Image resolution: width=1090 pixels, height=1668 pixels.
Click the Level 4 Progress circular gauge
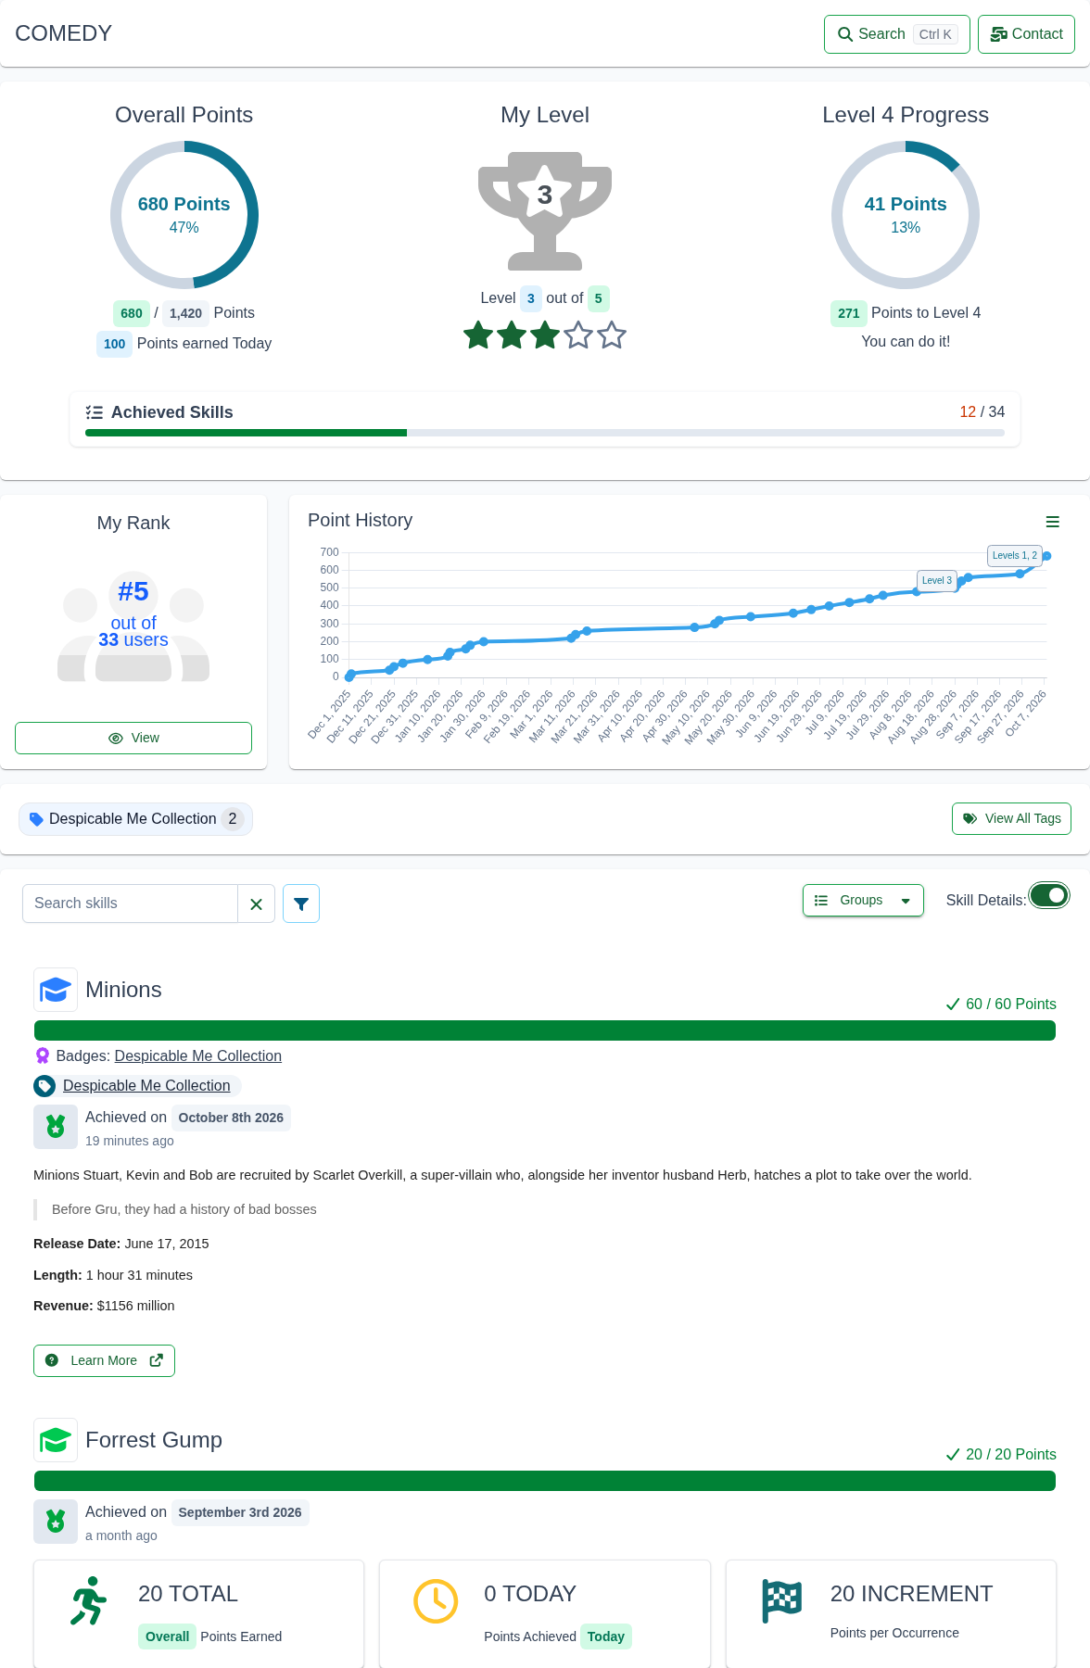pyautogui.click(x=906, y=215)
